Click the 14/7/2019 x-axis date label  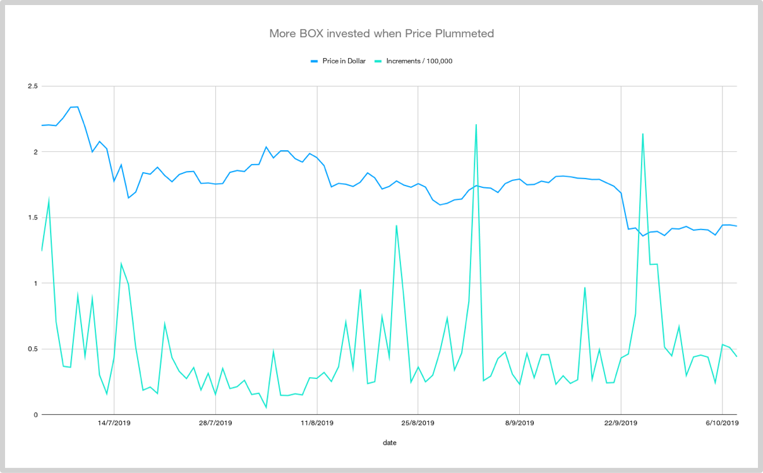[114, 423]
